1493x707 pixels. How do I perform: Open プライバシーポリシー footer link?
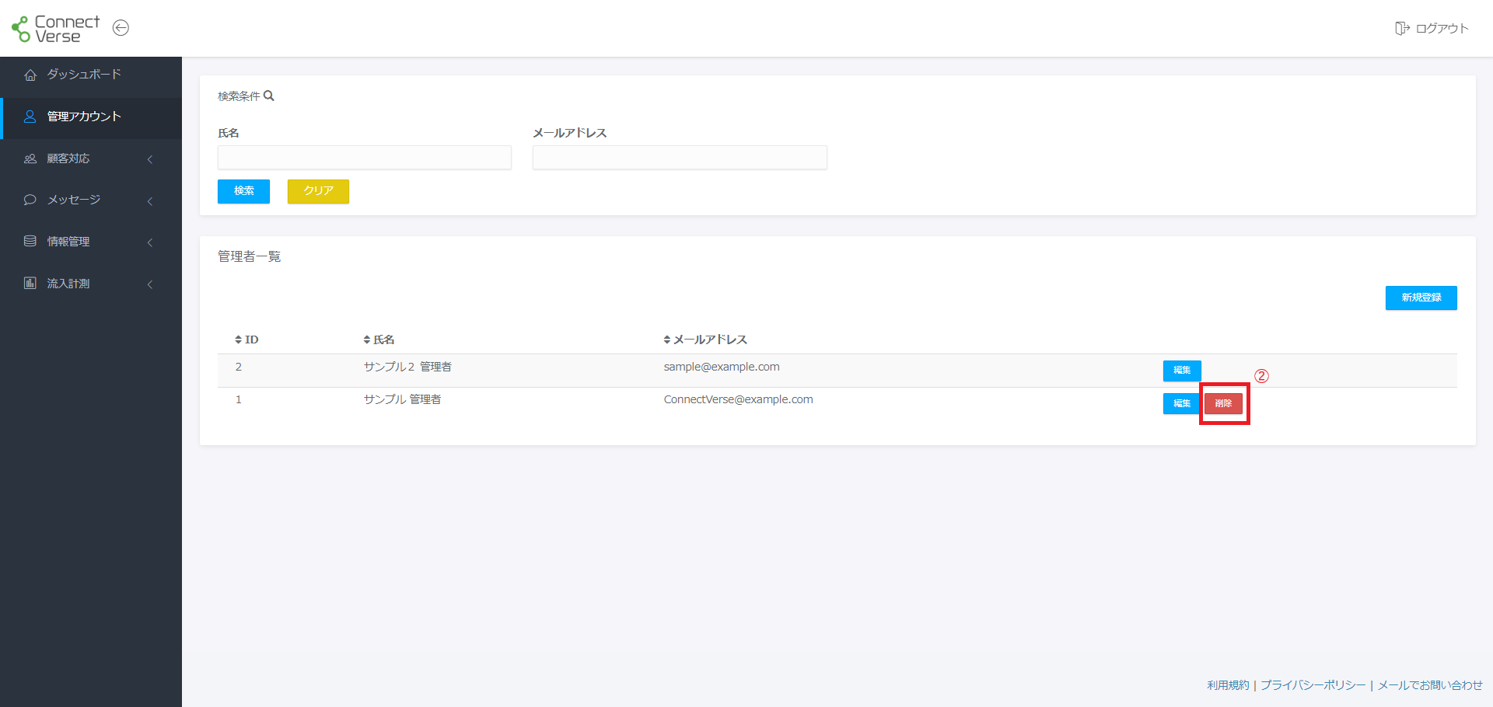click(x=1313, y=685)
